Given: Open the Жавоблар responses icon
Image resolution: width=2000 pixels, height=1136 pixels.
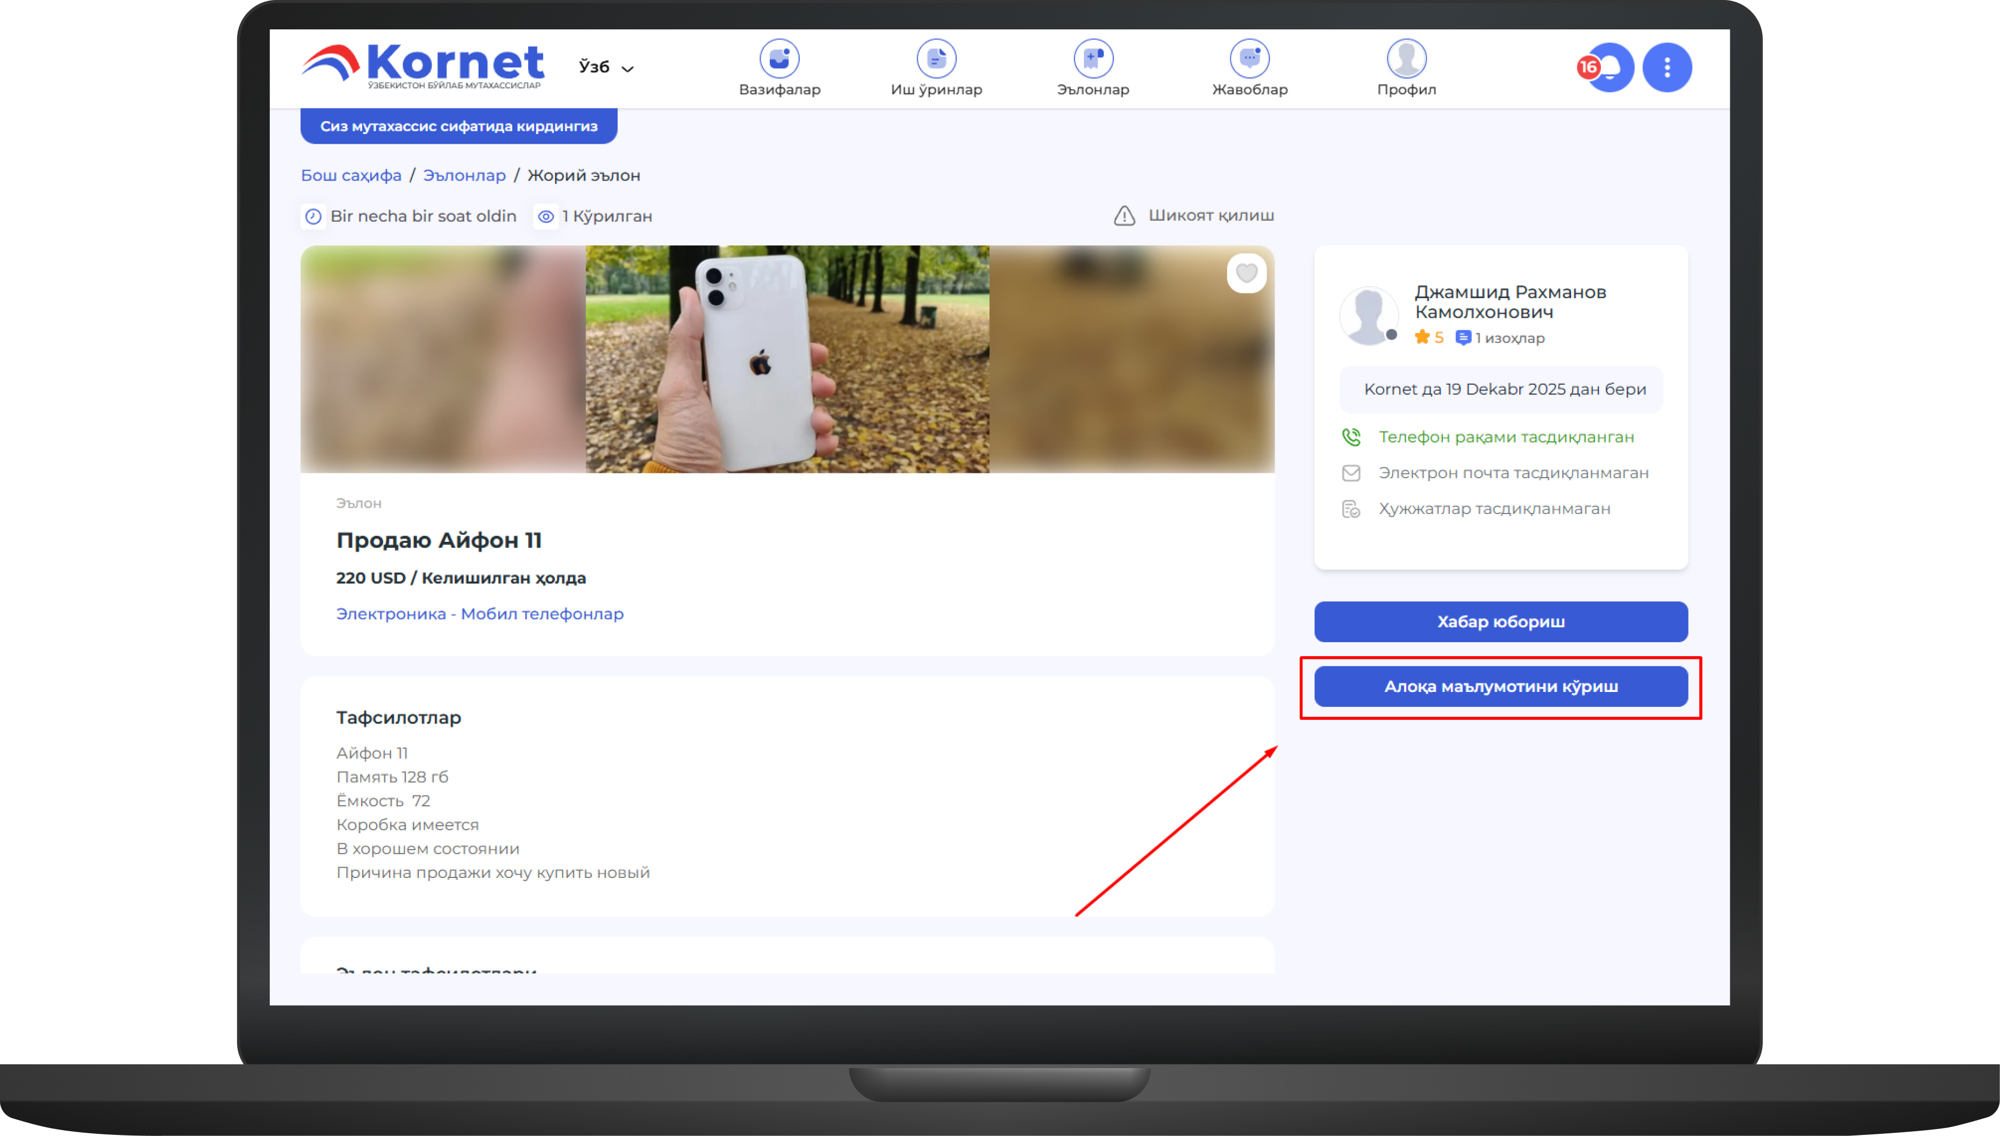Looking at the screenshot, I should coord(1249,59).
